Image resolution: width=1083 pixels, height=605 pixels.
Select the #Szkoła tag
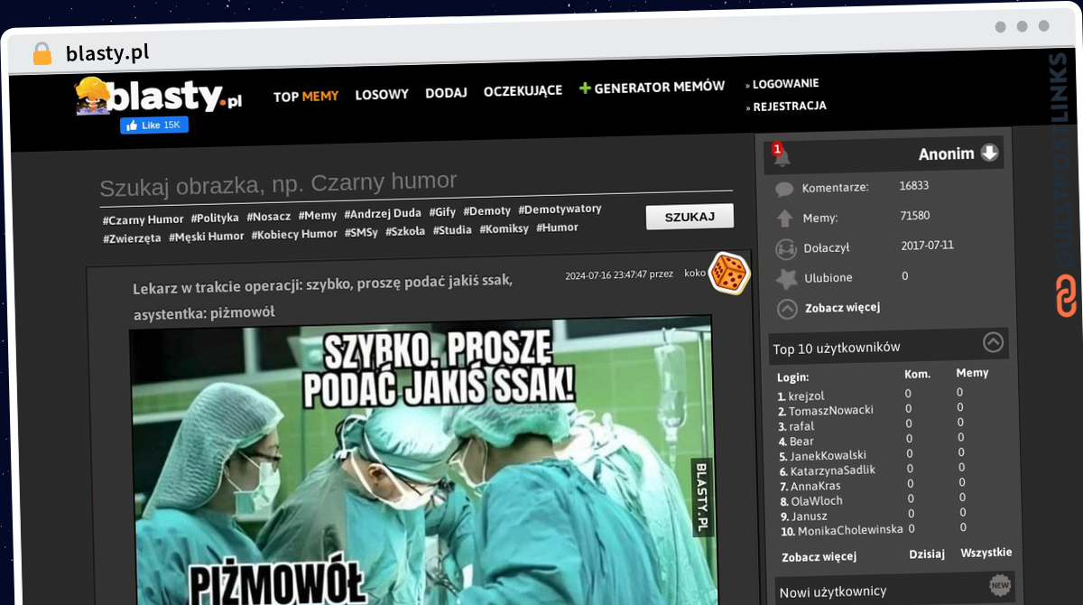click(x=405, y=232)
